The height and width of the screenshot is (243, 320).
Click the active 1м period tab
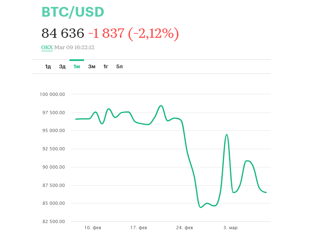(x=77, y=67)
